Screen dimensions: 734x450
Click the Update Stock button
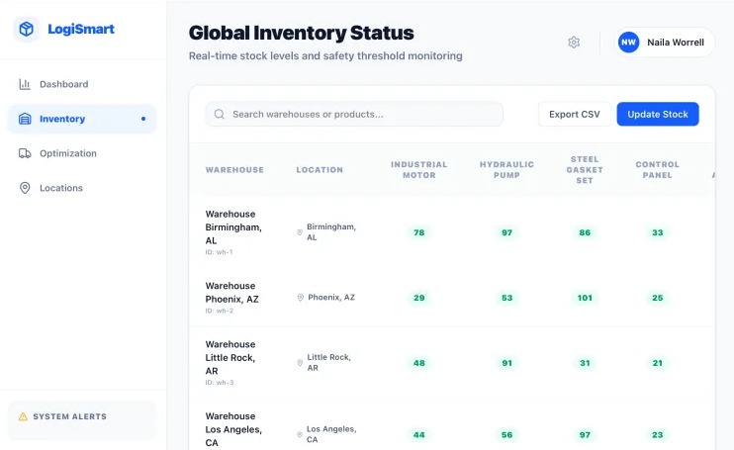click(658, 114)
